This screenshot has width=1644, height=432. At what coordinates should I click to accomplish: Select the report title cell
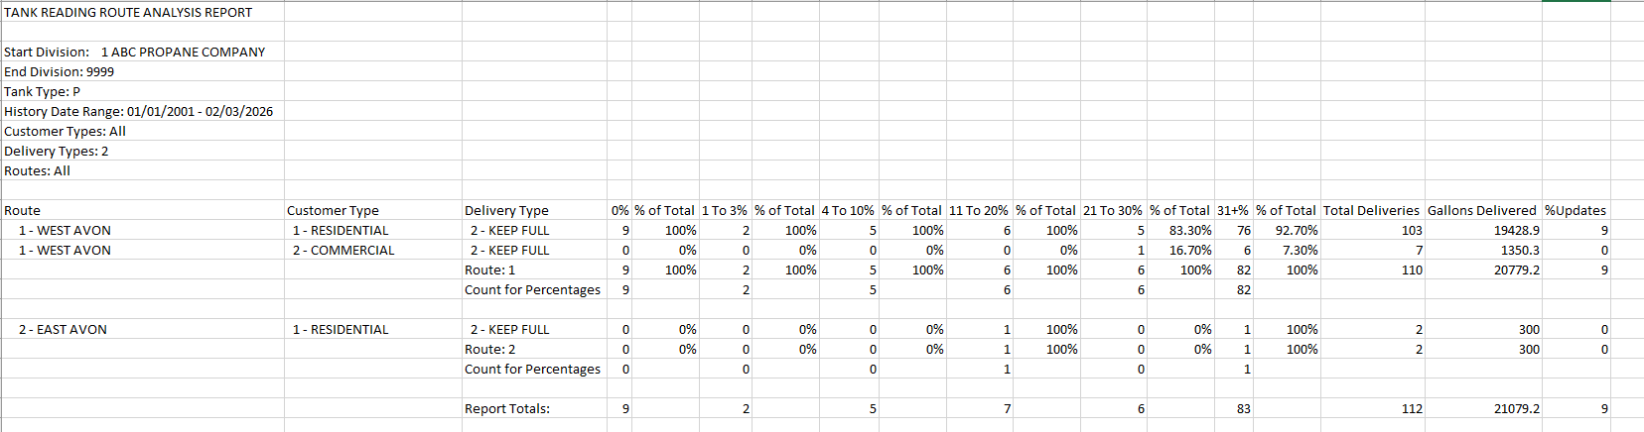point(128,12)
